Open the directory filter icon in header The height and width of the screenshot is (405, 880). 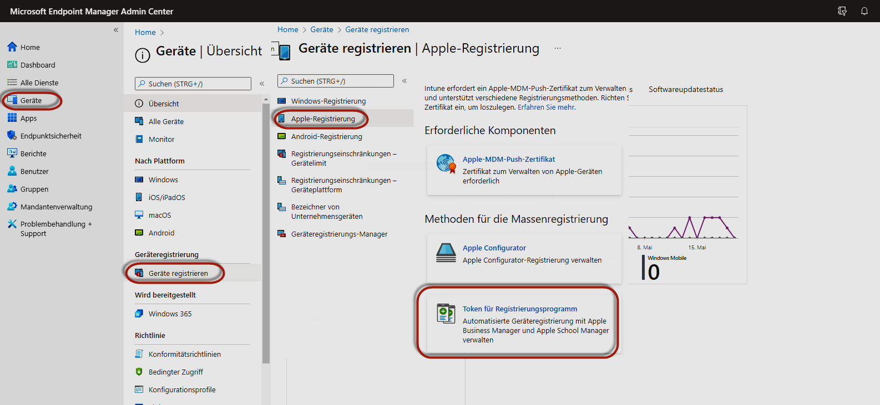tap(842, 11)
